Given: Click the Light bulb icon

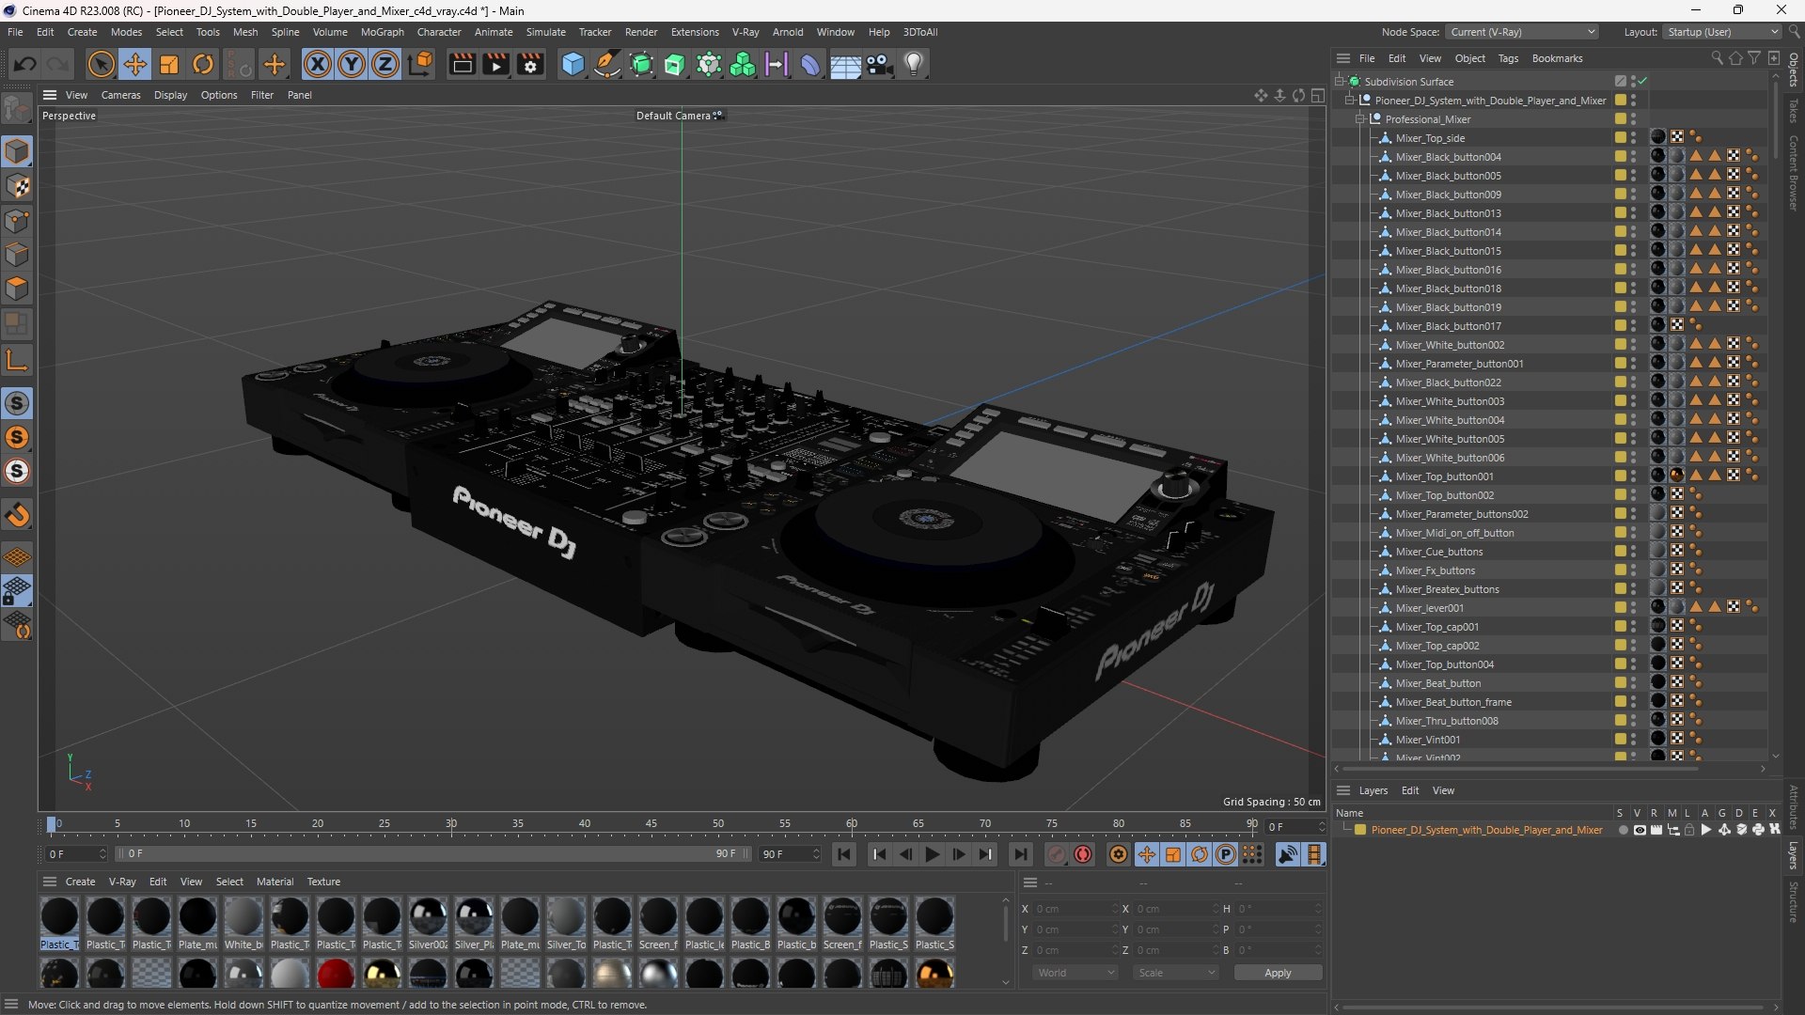Looking at the screenshot, I should pos(914,64).
